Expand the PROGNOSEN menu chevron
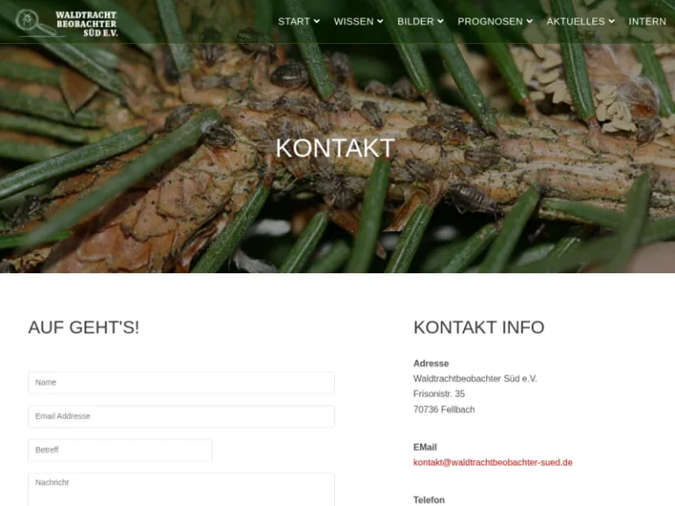This screenshot has height=506, width=675. point(529,21)
